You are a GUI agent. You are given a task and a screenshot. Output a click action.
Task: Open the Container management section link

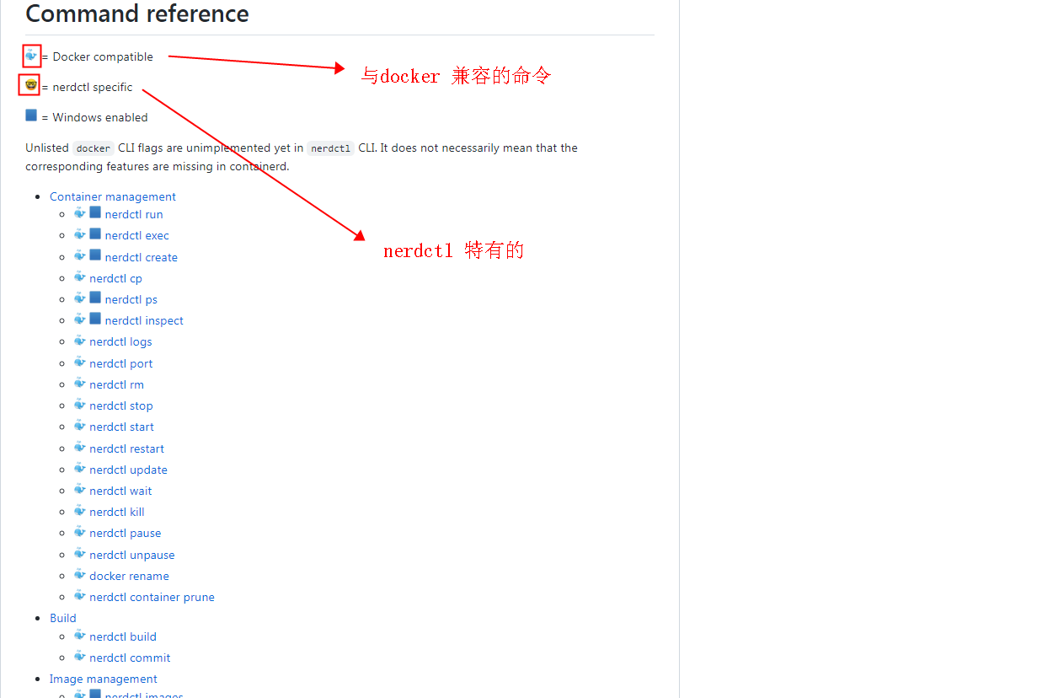pyautogui.click(x=112, y=196)
